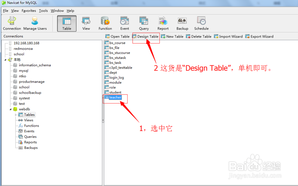Launch the Import Wizard
The width and height of the screenshot is (298, 186).
[228, 36]
